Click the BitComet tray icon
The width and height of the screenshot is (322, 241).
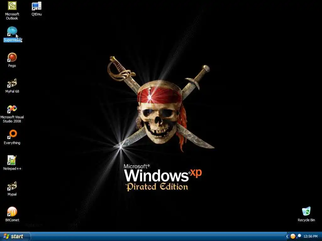click(x=293, y=236)
